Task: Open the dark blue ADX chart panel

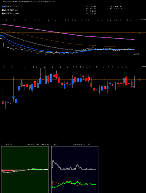Action: (75, 170)
